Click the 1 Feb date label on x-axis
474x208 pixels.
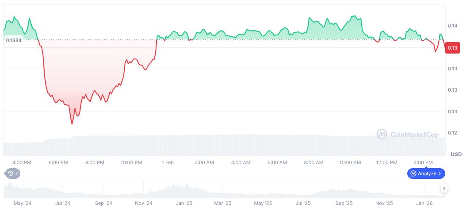[168, 163]
